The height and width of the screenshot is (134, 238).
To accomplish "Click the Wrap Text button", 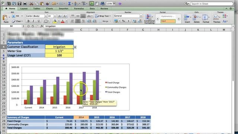I will [x=103, y=16].
